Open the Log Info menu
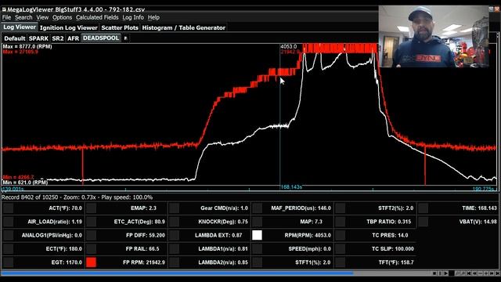501x282 pixels. 133,17
